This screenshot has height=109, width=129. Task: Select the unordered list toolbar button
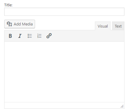click(x=30, y=36)
